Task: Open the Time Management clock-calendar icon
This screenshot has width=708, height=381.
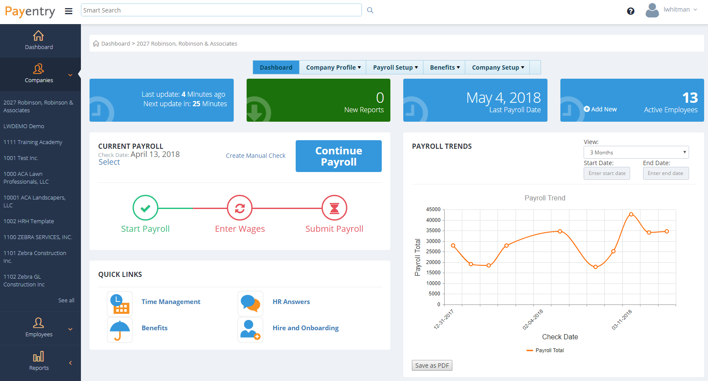Action: (120, 304)
